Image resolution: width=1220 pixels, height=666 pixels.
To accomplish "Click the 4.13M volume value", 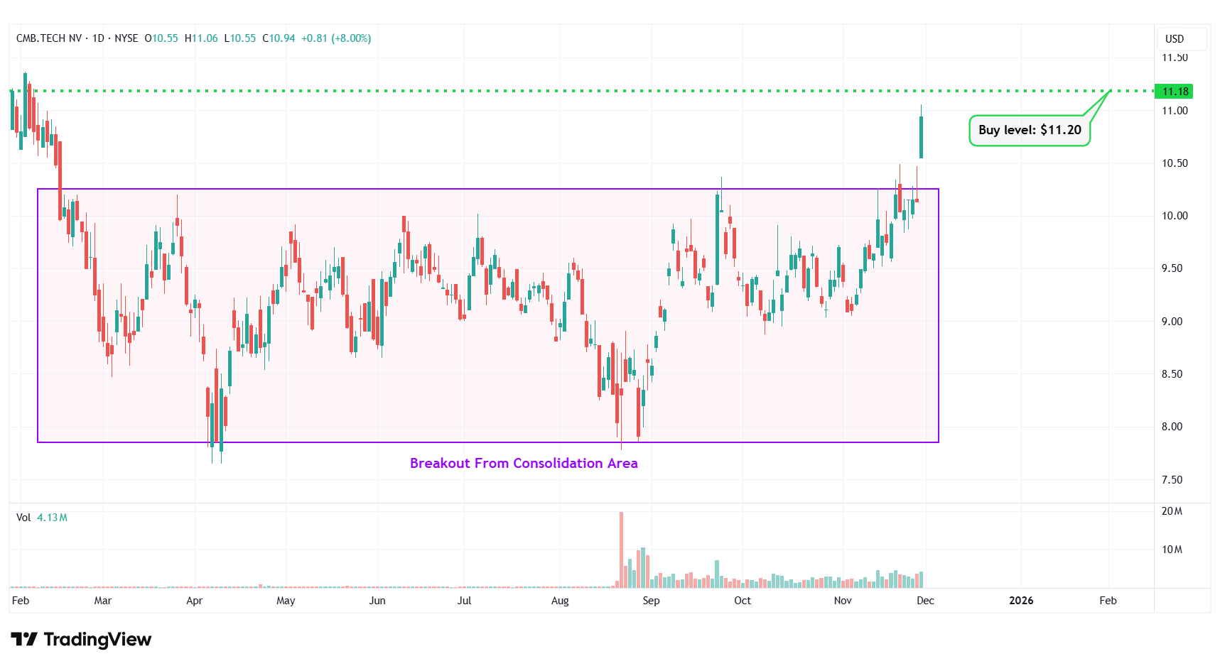I will 53,518.
